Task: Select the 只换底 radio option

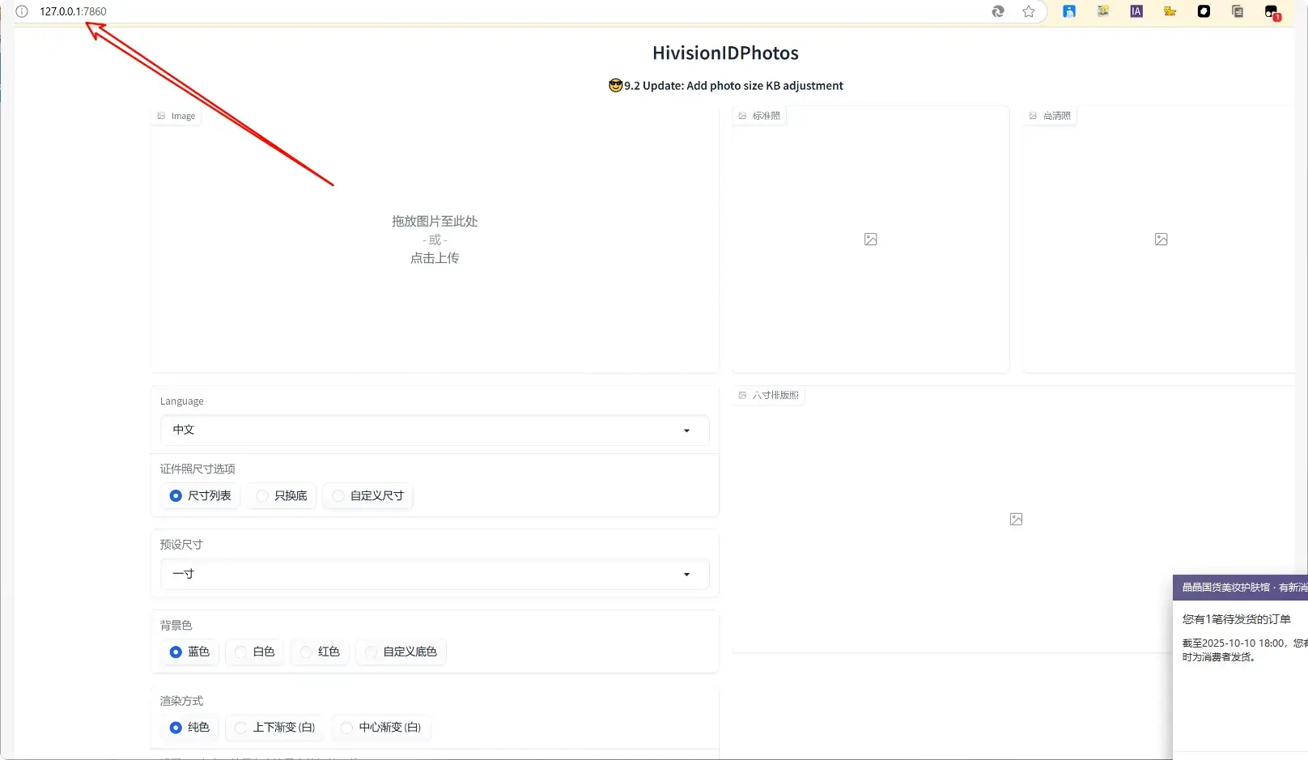Action: point(262,496)
